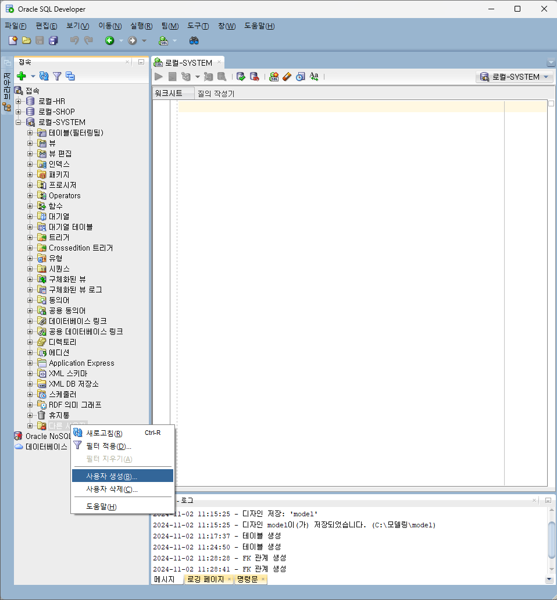
Task: Click the Rollback icon with red arrow
Action: (x=255, y=77)
